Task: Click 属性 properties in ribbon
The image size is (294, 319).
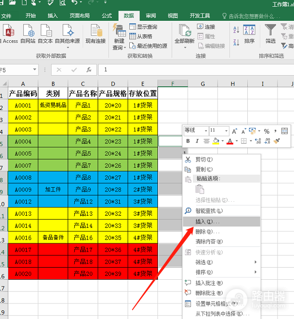Action: tap(206, 36)
